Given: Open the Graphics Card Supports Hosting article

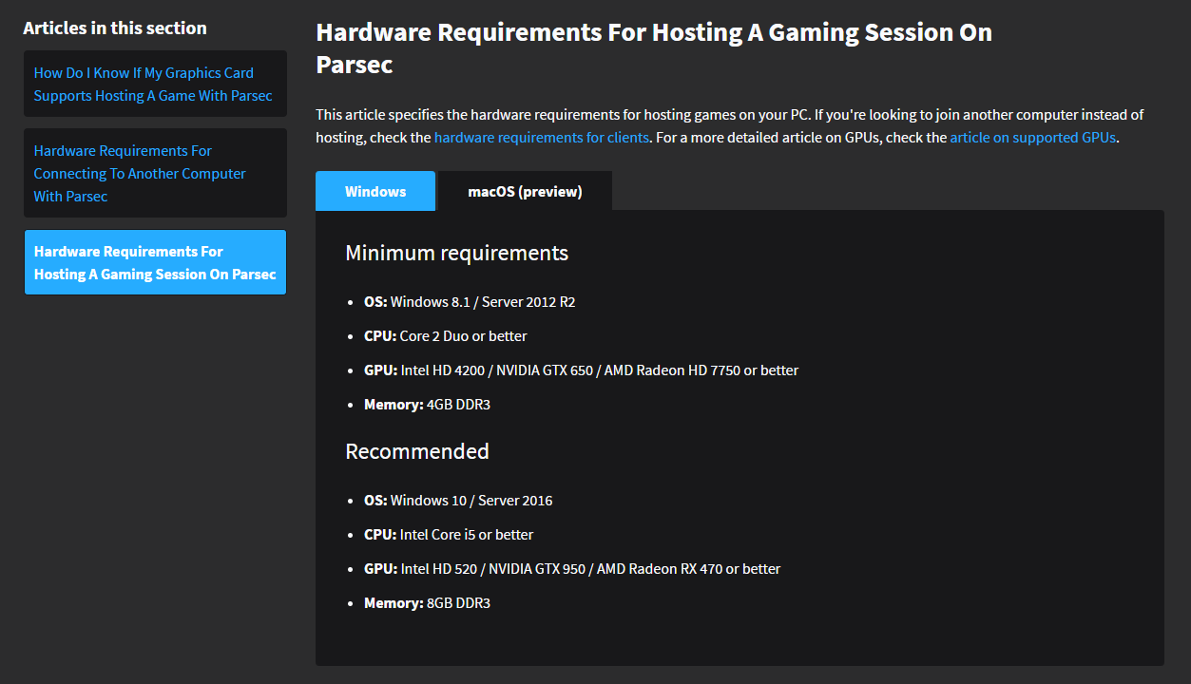Looking at the screenshot, I should click(155, 84).
